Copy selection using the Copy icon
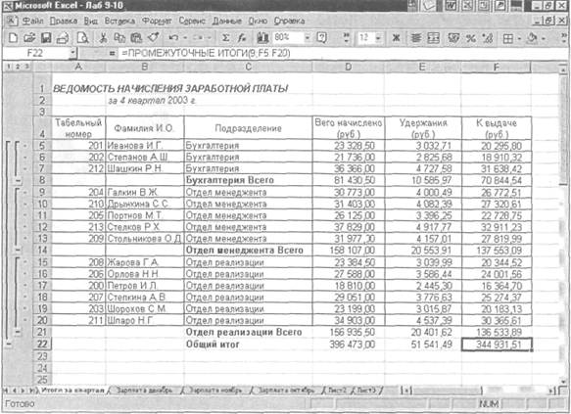Viewport: 571px width, 414px height. point(119,38)
